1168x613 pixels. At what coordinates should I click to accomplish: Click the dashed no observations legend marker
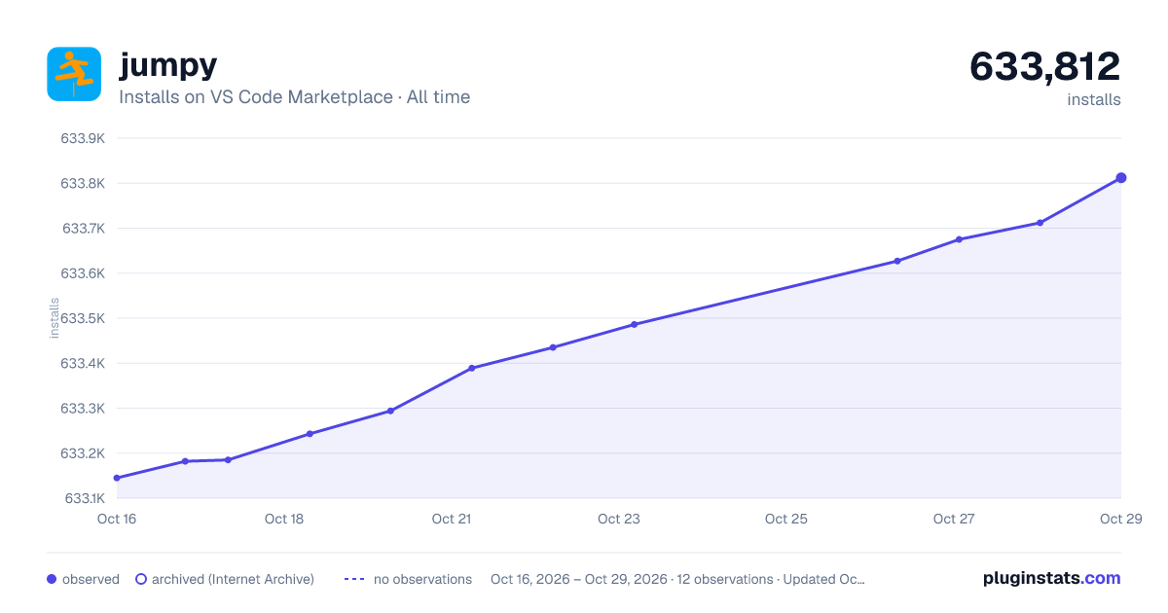click(x=354, y=579)
